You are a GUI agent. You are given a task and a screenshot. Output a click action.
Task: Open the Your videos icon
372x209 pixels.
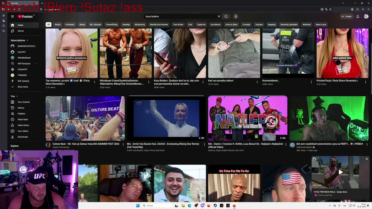[x=12, y=131]
